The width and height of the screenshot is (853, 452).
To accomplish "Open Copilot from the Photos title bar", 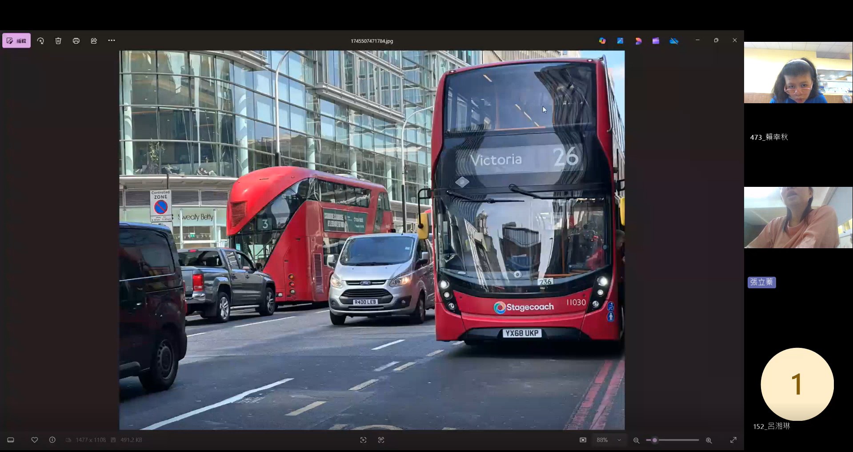I will click(x=602, y=40).
